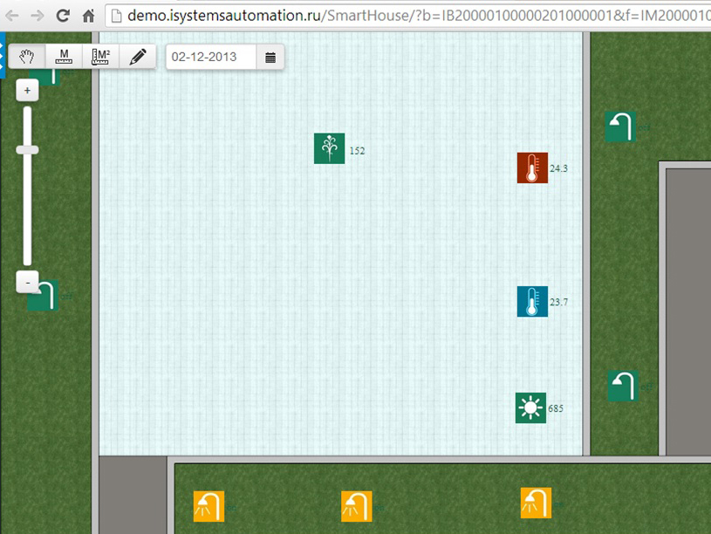Toggle the green lamp beside the sun sensor
This screenshot has height=534, width=711.
click(x=623, y=386)
